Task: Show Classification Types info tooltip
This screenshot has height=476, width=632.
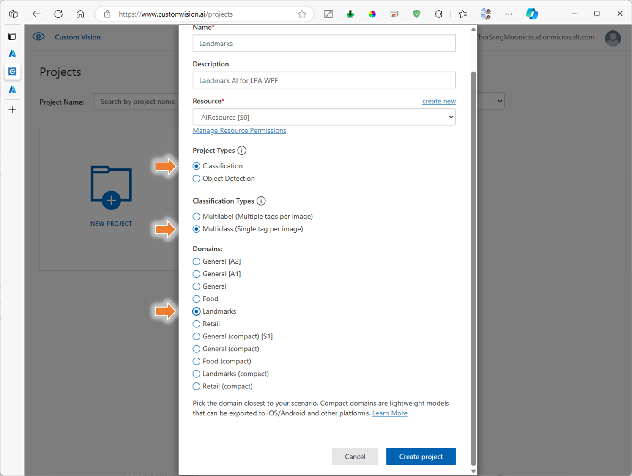Action: pyautogui.click(x=261, y=201)
